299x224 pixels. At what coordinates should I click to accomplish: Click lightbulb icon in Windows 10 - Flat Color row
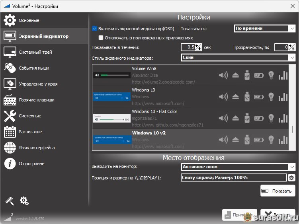[x=271, y=118]
